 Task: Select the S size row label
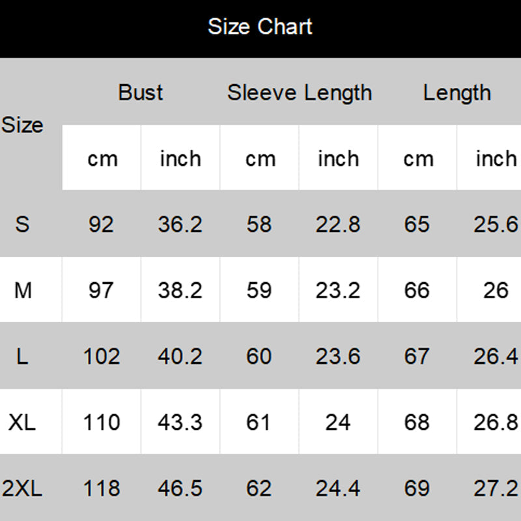tap(22, 224)
